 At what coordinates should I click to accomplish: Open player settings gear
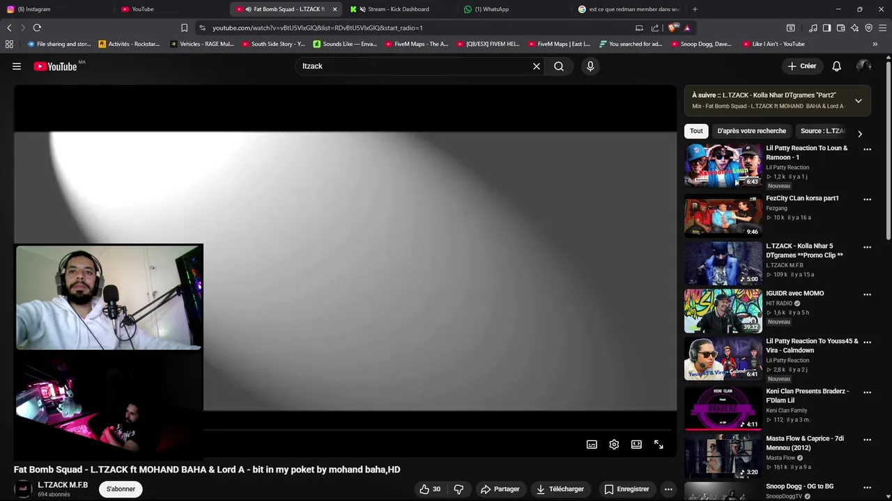(x=614, y=445)
